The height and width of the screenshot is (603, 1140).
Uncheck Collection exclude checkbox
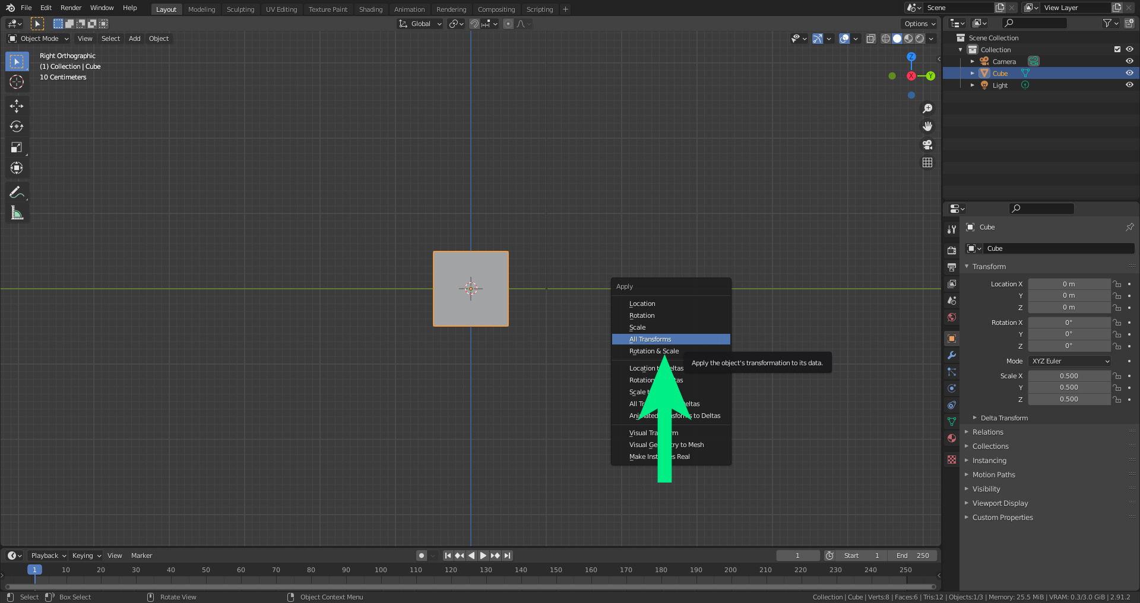pos(1117,49)
